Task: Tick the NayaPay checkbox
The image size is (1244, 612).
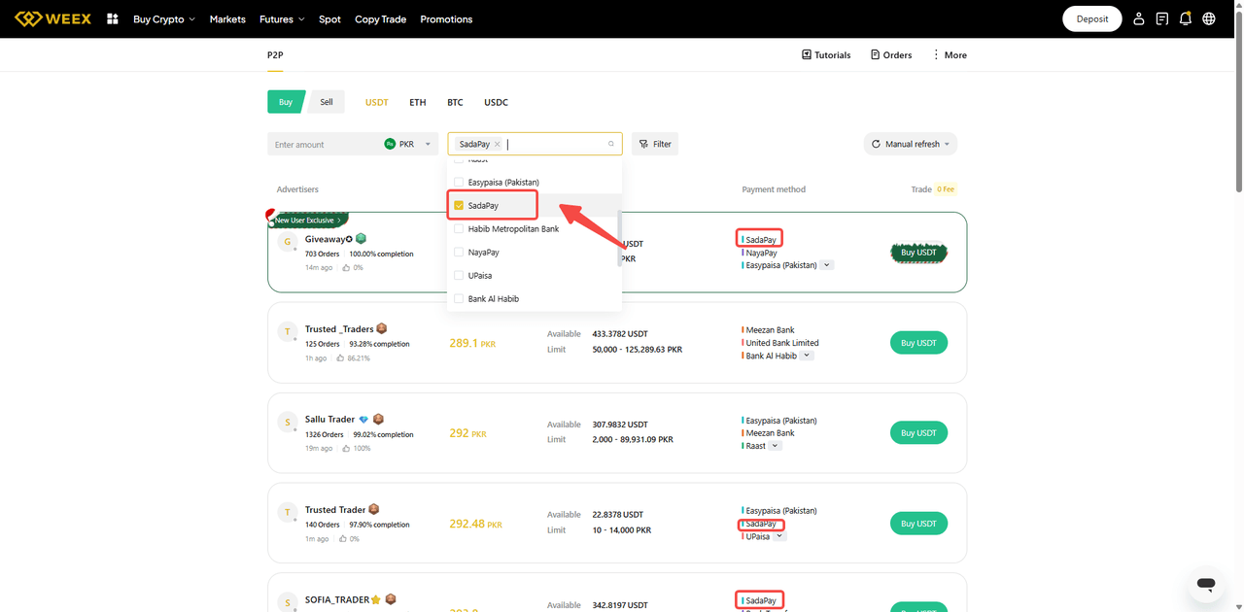Action: [459, 253]
